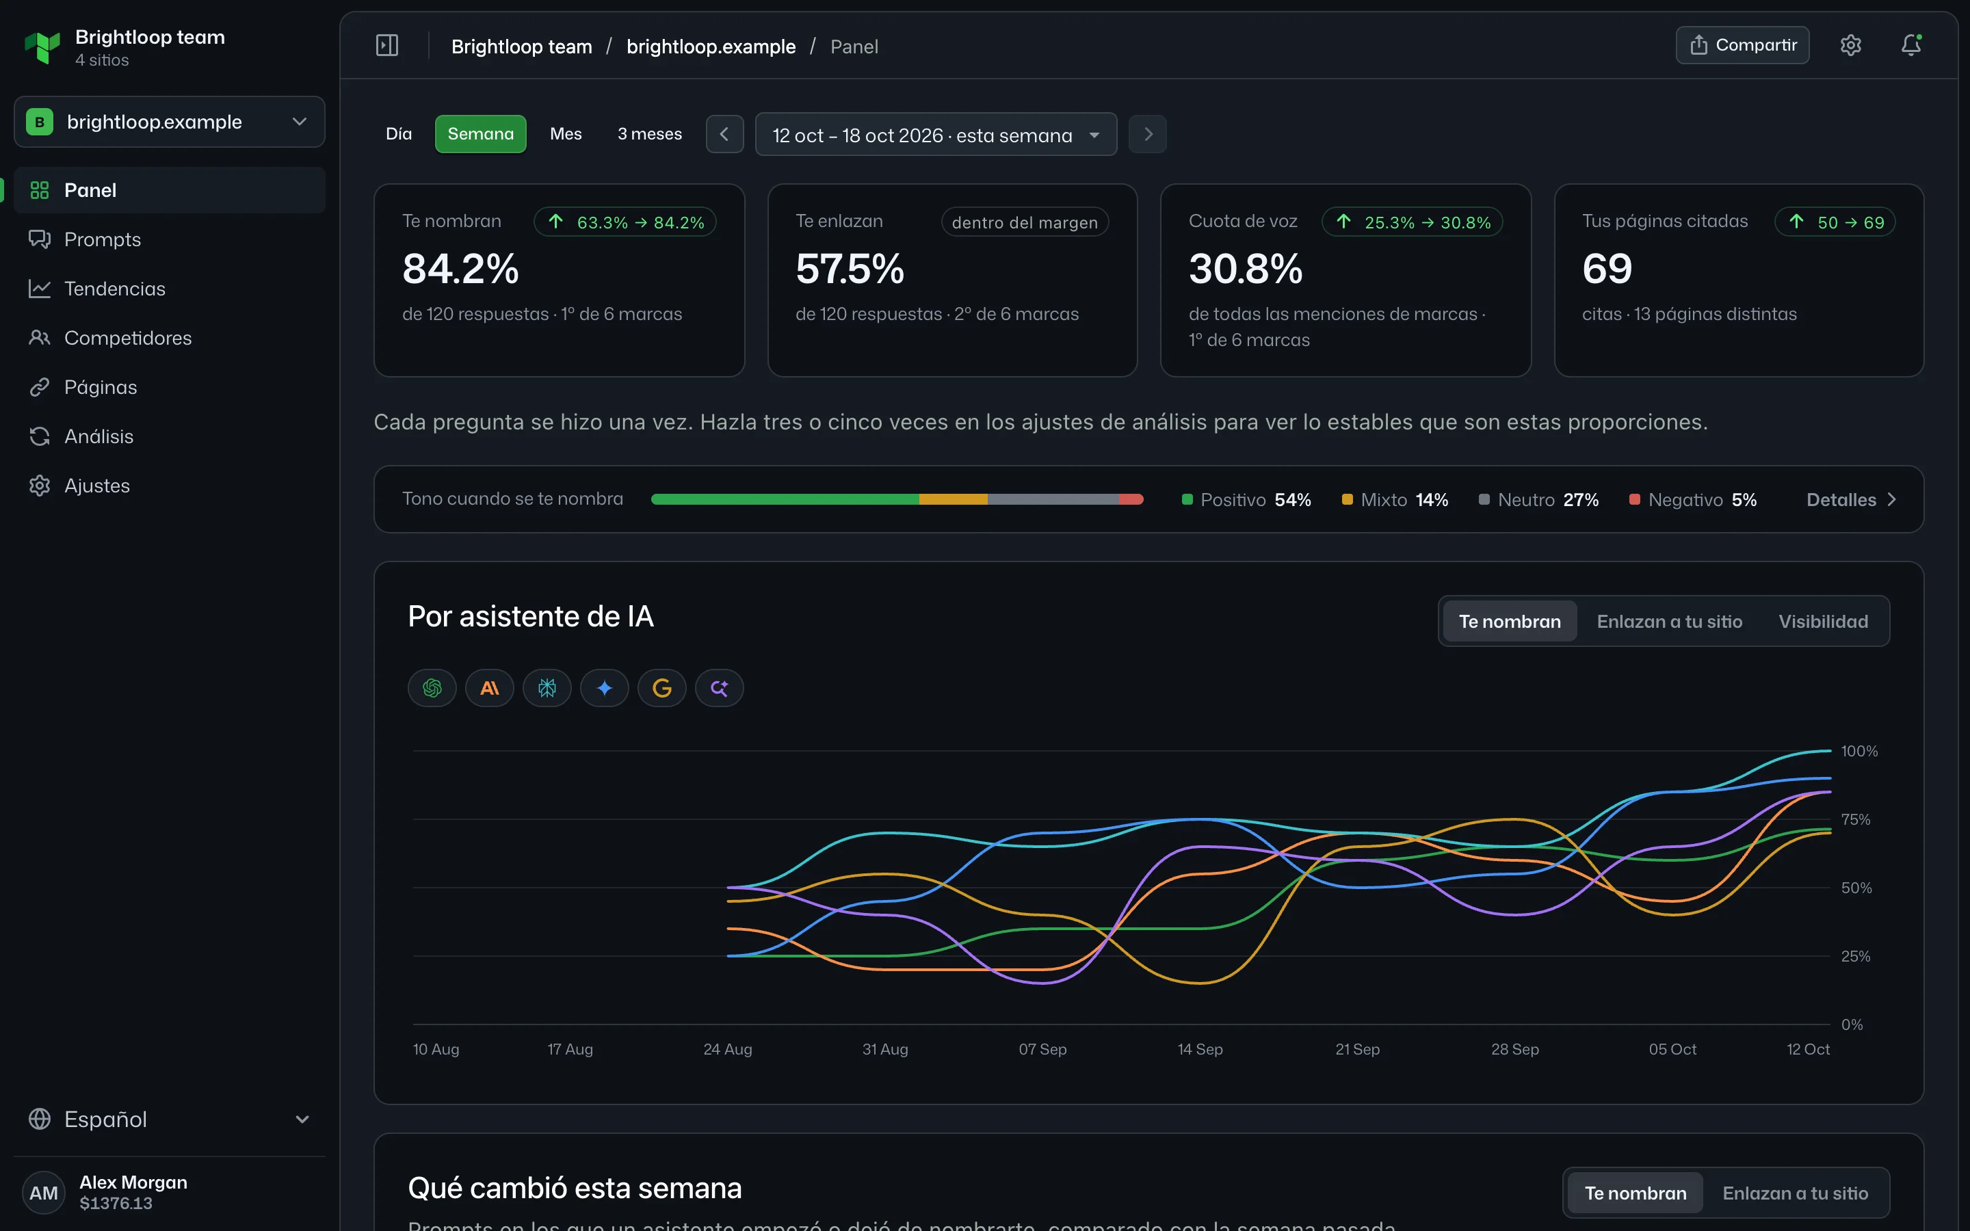Switch time range to Mes
Viewport: 1970px width, 1231px height.
[x=566, y=134]
